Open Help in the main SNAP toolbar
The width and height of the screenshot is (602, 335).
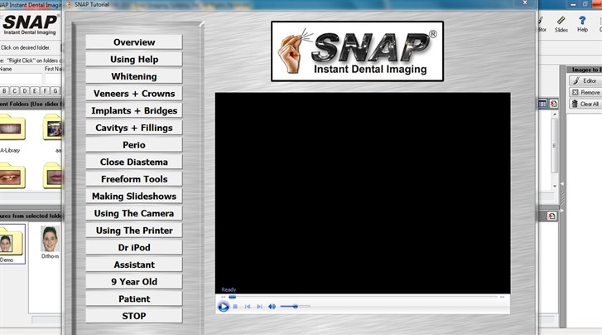tap(582, 24)
